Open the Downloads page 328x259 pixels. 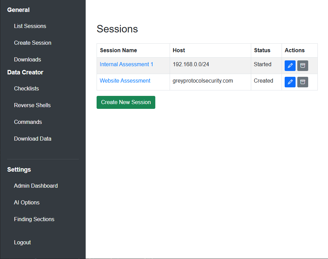tap(27, 59)
